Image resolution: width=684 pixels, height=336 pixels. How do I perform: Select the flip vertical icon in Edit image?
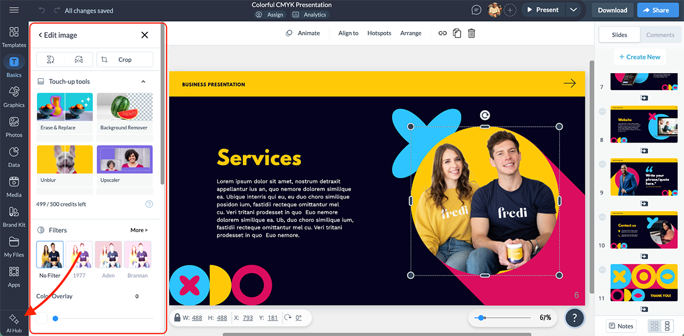50,59
